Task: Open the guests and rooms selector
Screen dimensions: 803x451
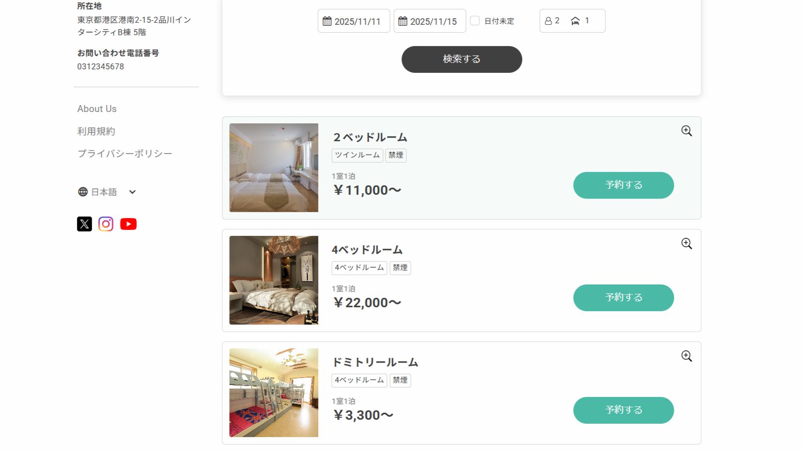Action: [x=572, y=21]
